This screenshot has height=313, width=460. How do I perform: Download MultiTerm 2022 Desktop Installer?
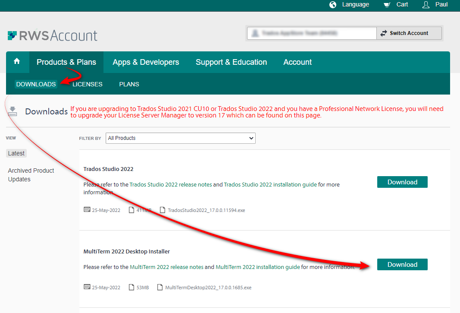tap(402, 265)
